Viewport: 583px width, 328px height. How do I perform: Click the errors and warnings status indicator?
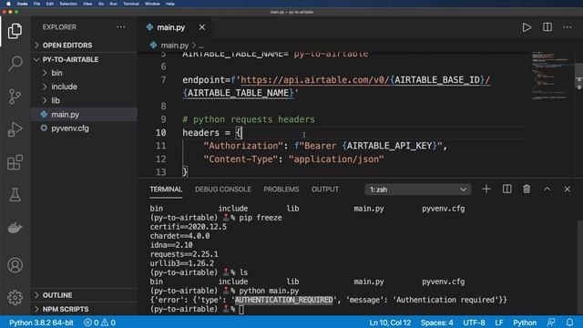[99, 323]
